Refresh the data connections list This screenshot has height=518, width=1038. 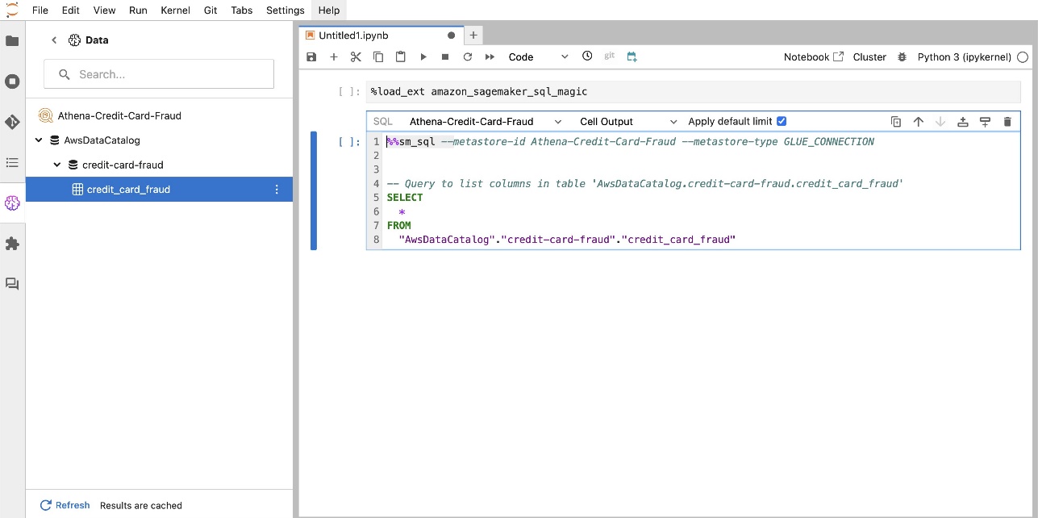click(x=65, y=505)
